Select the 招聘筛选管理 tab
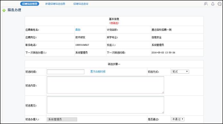 (x=30, y=4)
